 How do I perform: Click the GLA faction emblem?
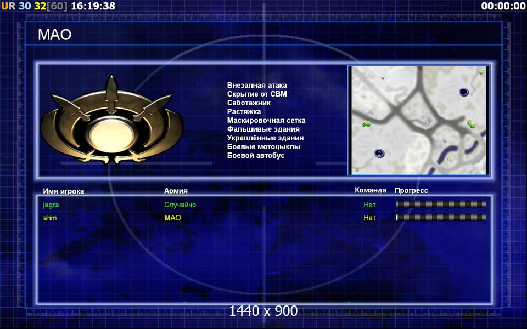111,121
